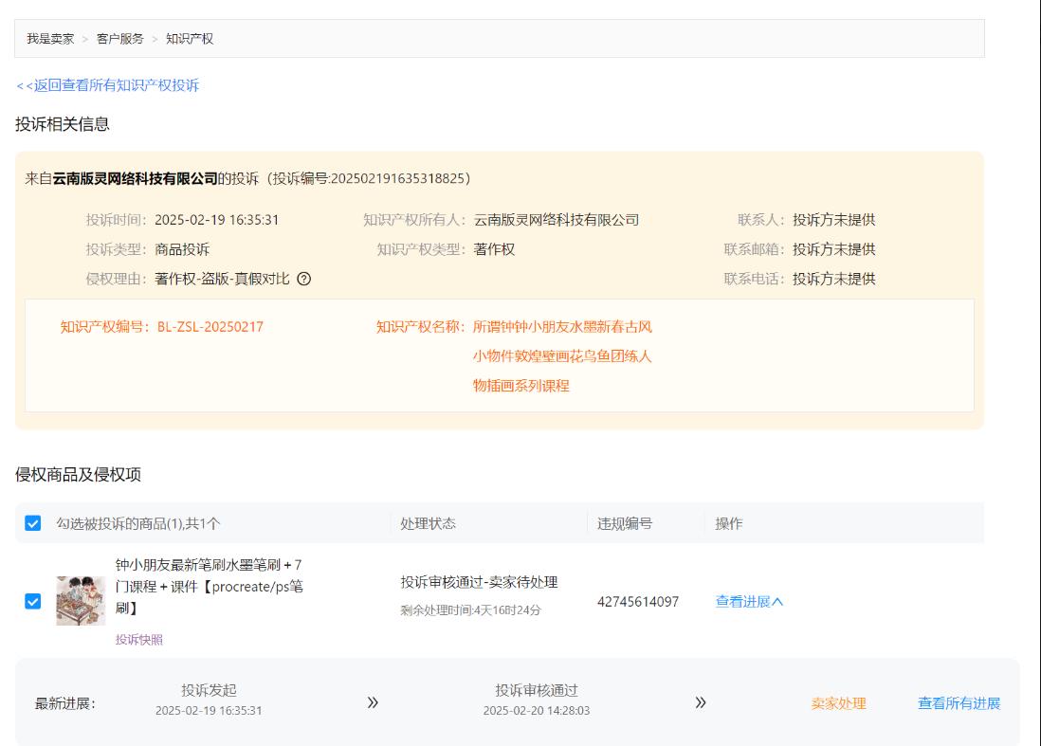This screenshot has width=1041, height=746.
Task: Click the orange 卖家处理 link
Action: pos(838,703)
